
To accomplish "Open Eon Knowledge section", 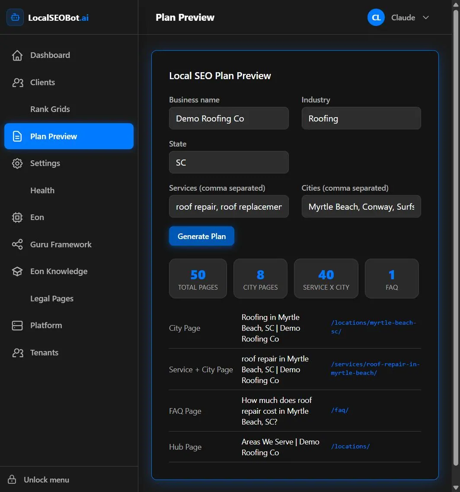I will pyautogui.click(x=69, y=272).
